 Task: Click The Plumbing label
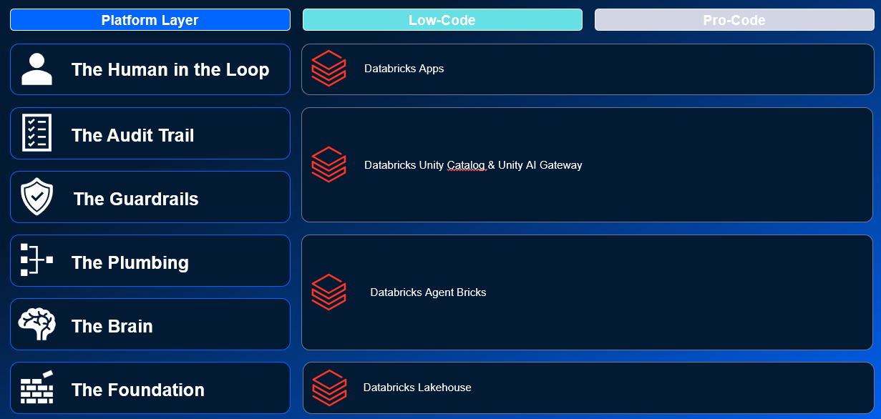130,262
